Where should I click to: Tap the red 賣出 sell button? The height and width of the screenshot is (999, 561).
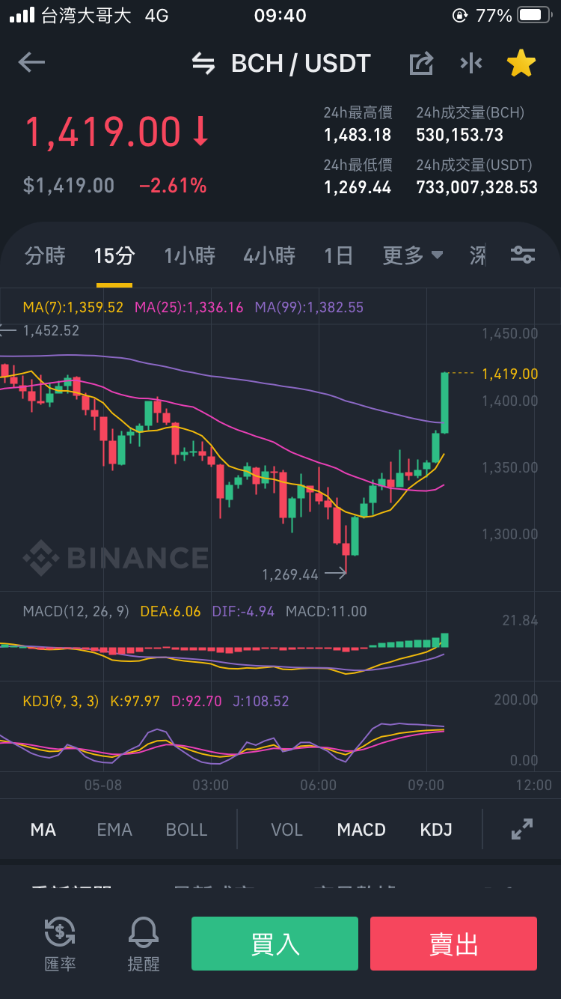click(x=453, y=944)
